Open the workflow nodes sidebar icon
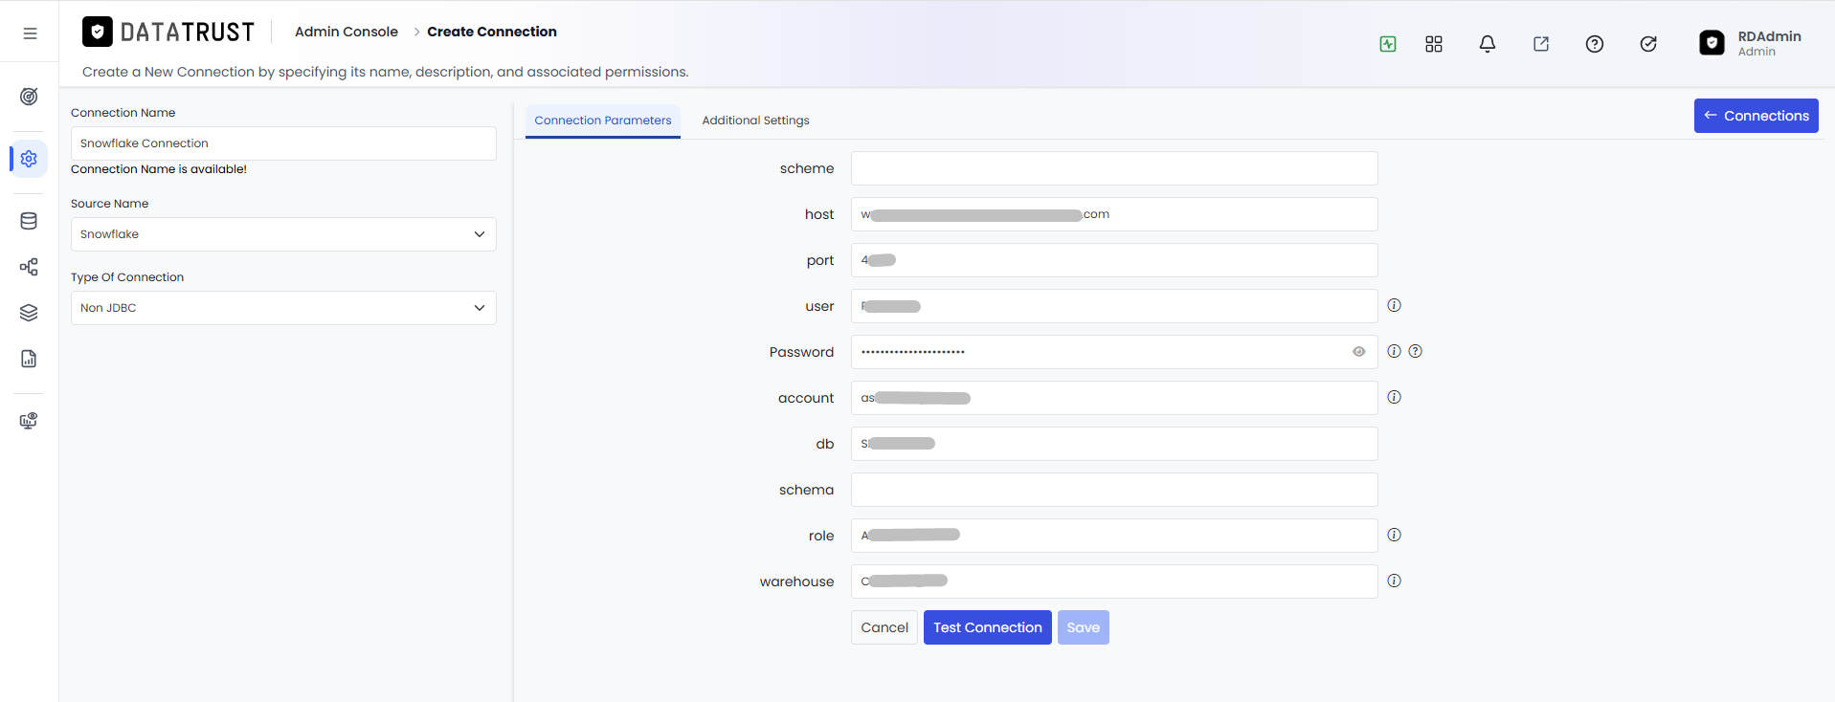Screen dimensions: 1835x702 click(x=29, y=267)
